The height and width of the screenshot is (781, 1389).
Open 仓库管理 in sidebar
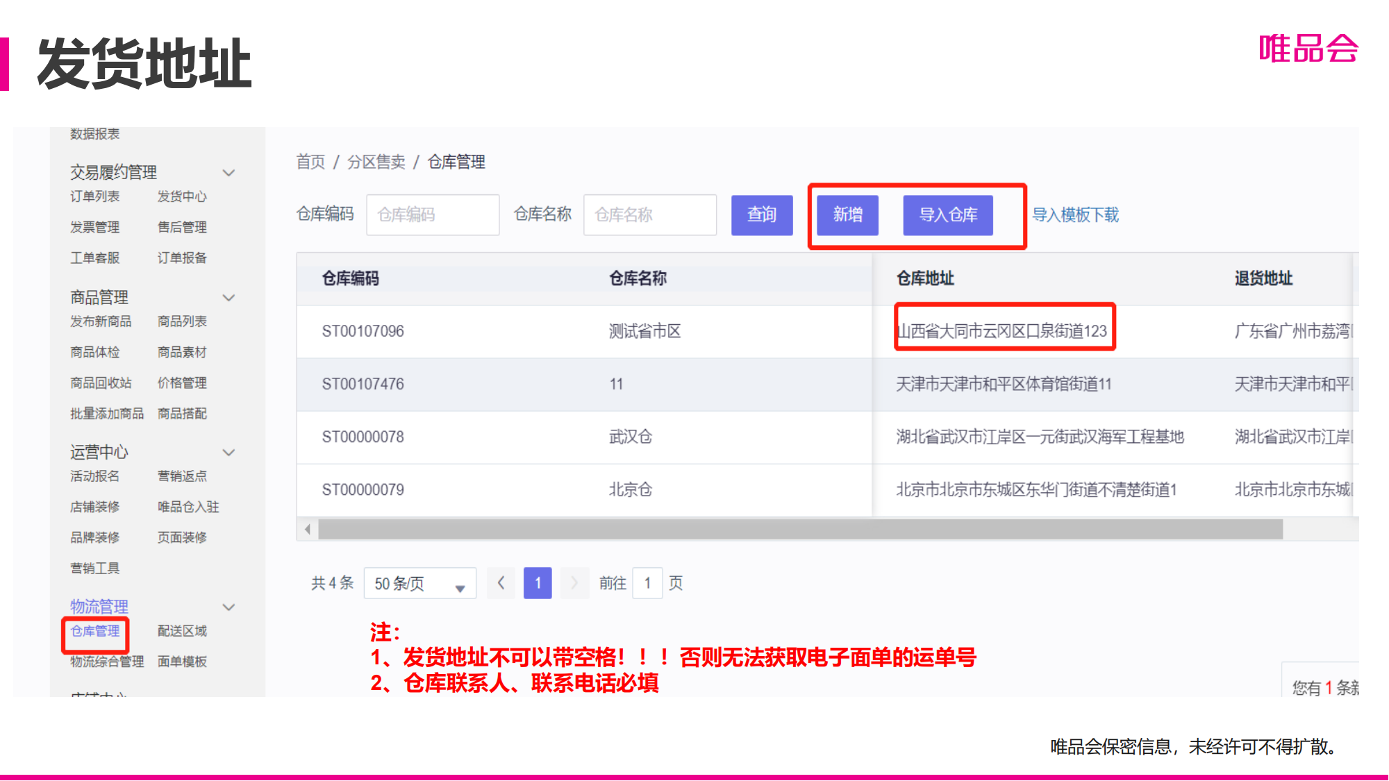95,631
